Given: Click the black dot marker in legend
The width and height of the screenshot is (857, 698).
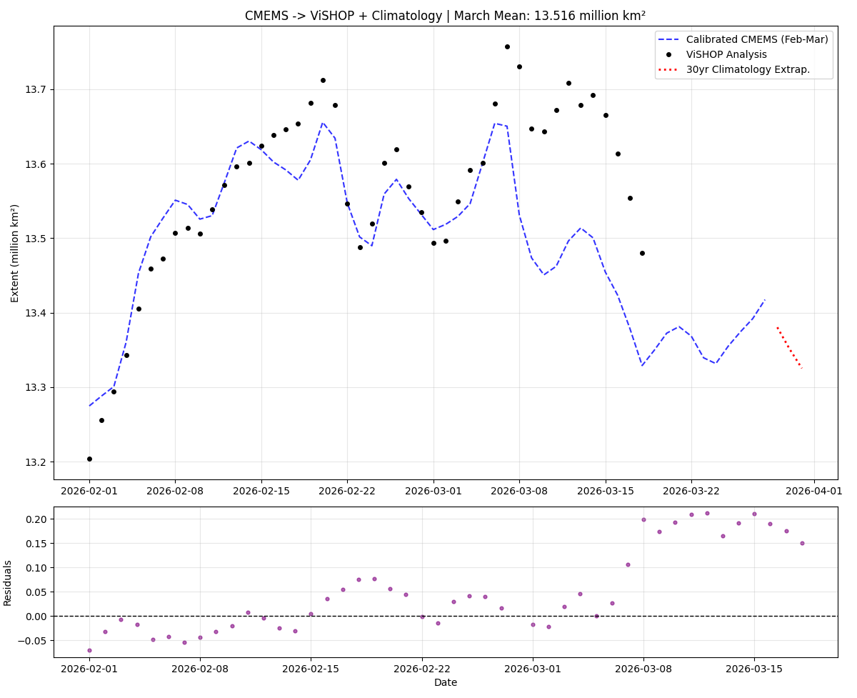Looking at the screenshot, I should pyautogui.click(x=670, y=55).
